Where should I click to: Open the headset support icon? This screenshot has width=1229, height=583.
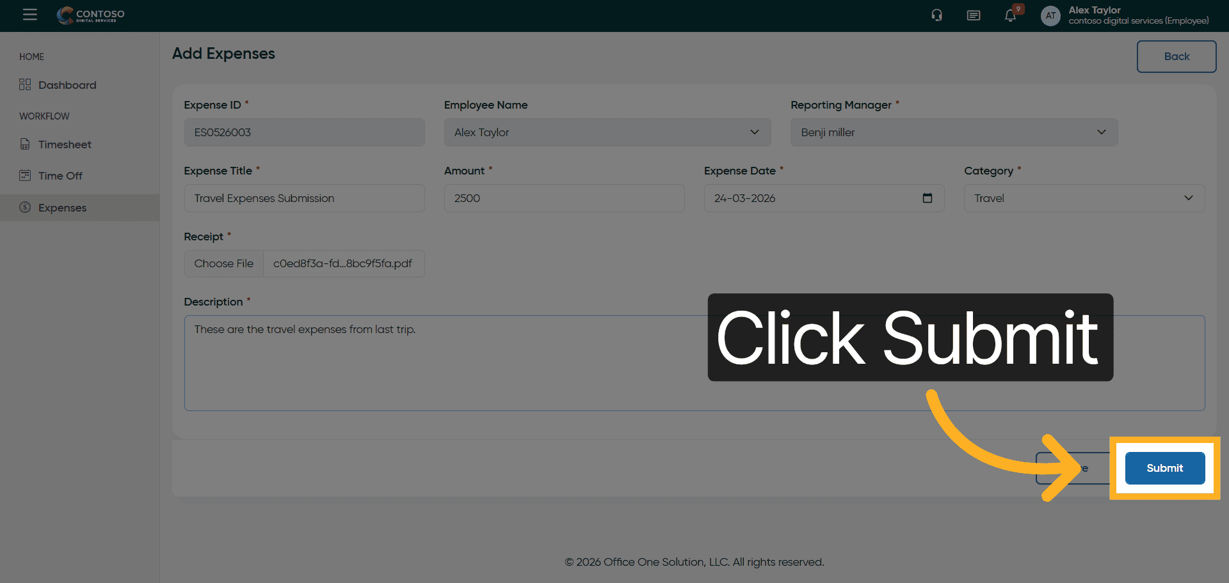(936, 15)
